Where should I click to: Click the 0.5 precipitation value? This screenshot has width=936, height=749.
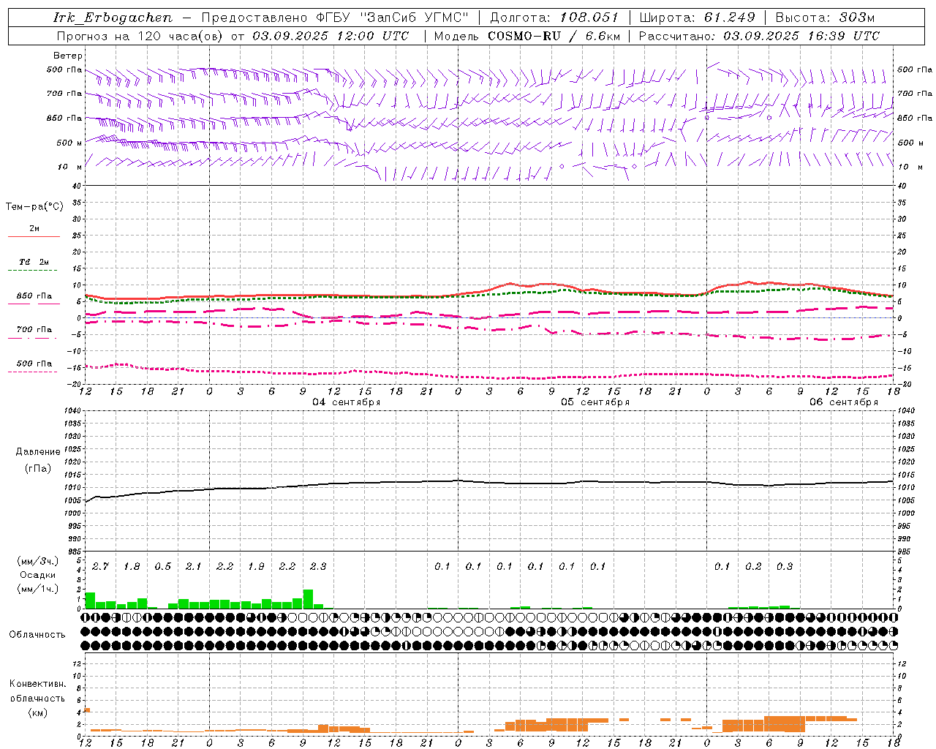[x=163, y=567]
